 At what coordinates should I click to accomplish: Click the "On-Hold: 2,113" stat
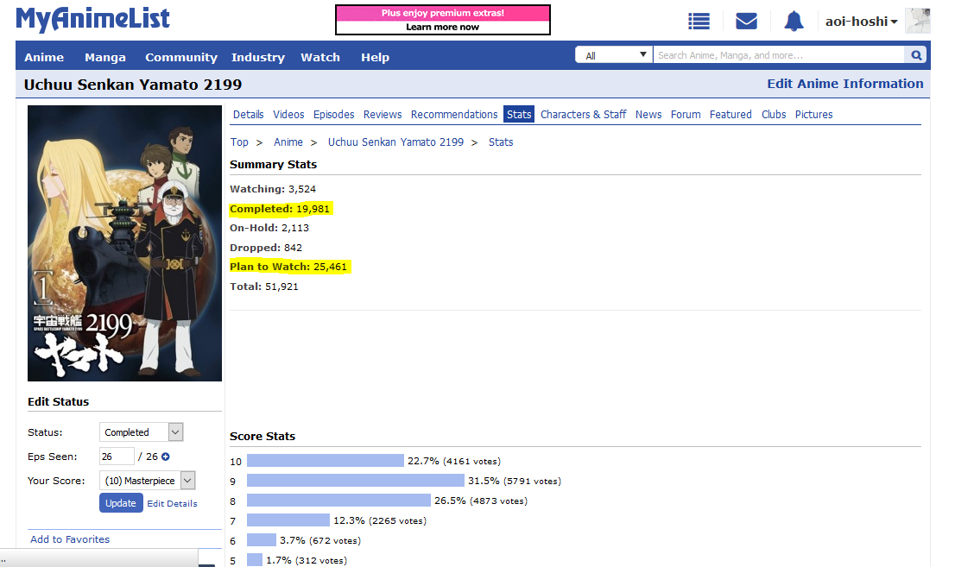269,228
